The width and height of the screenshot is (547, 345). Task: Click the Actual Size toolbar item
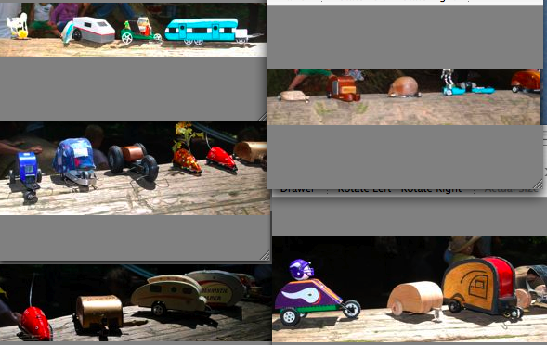(x=512, y=191)
